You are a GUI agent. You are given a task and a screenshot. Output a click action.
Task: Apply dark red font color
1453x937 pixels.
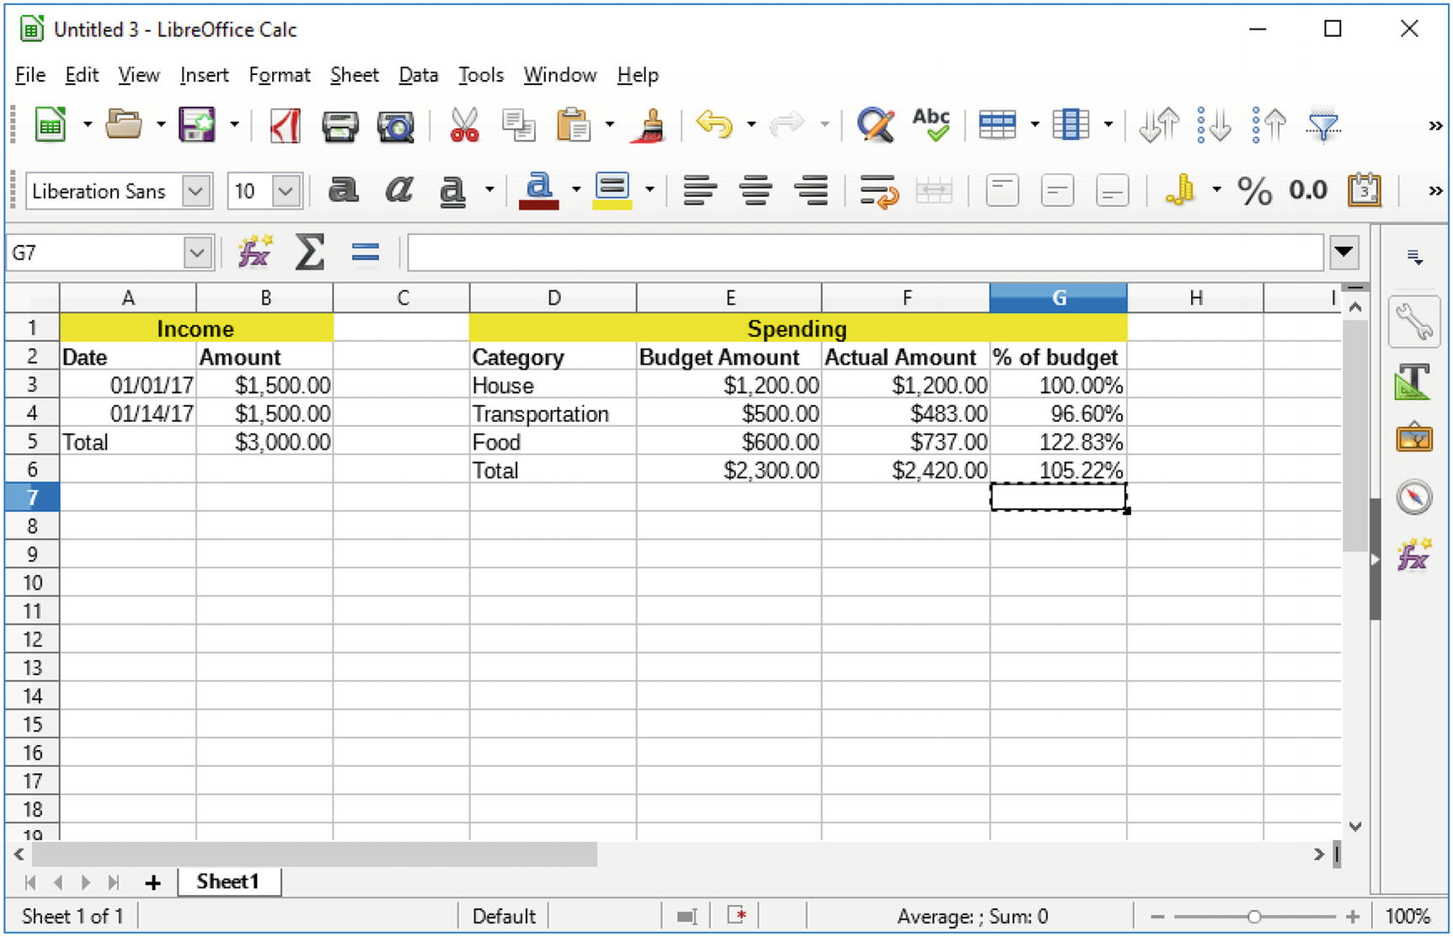tap(539, 191)
